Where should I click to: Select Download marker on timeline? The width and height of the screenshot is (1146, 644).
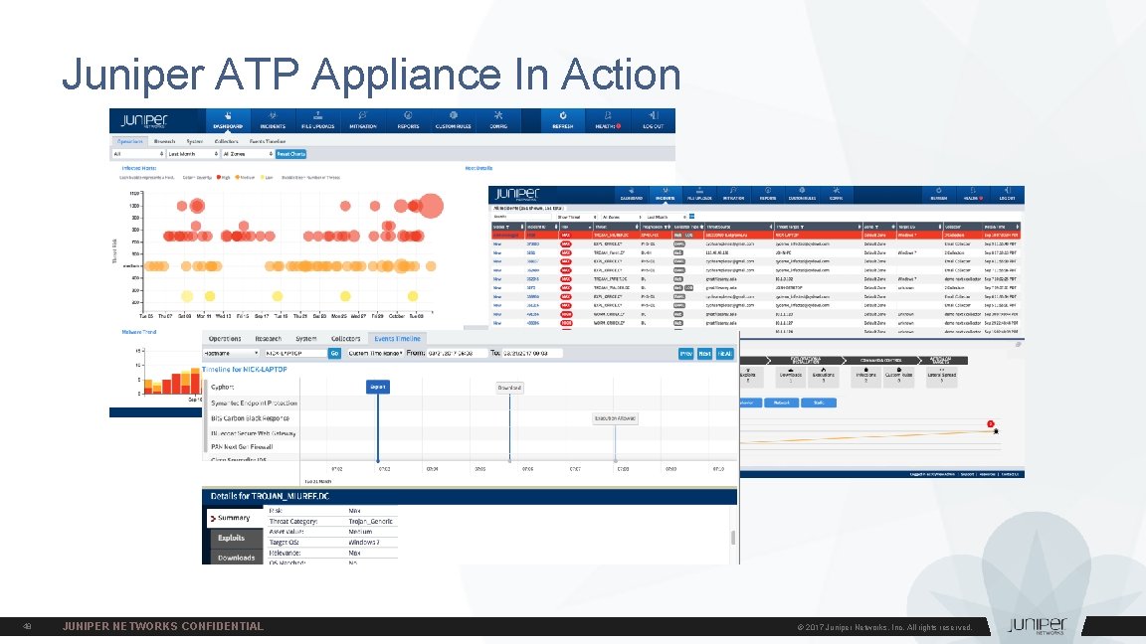pos(509,388)
